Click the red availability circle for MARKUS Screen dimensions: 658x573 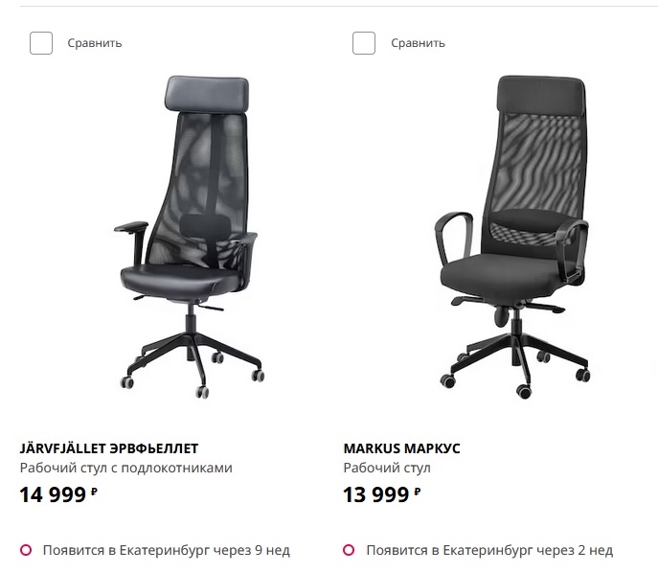349,550
